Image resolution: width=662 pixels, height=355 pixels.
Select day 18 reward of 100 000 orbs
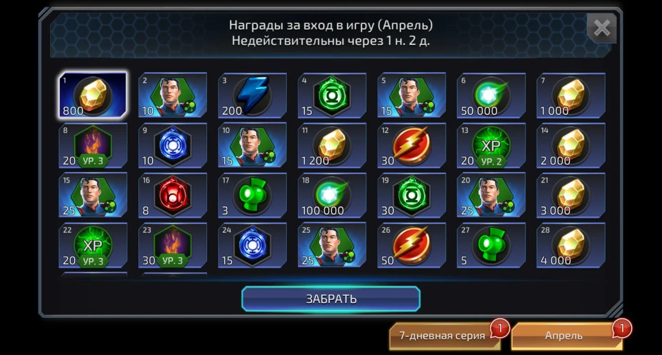click(332, 195)
